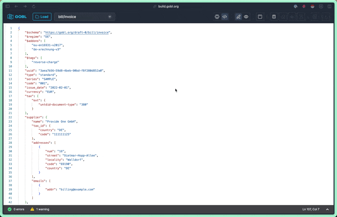
Task: Click the red browser extension icon
Action: click(x=304, y=6)
